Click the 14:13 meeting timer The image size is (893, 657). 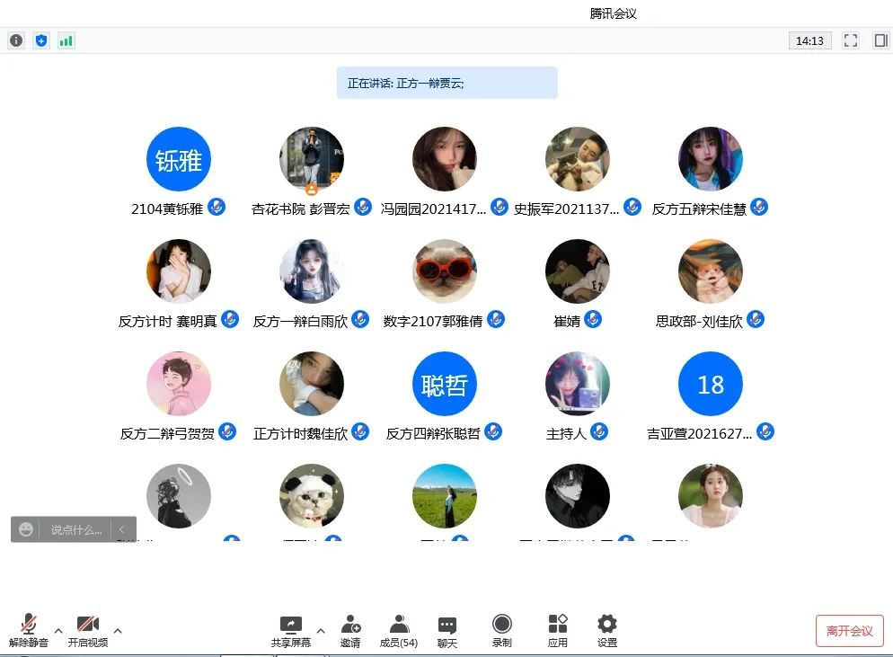coord(809,40)
